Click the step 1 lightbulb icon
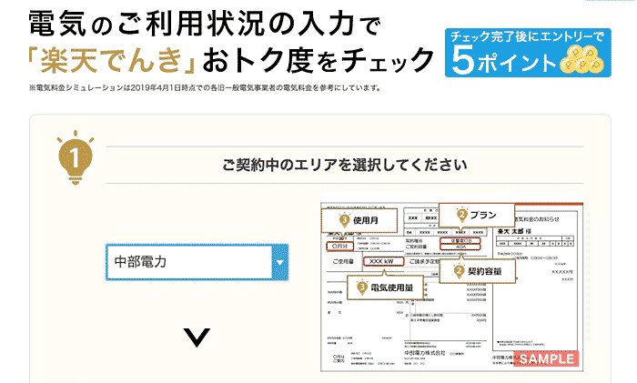 pyautogui.click(x=76, y=157)
